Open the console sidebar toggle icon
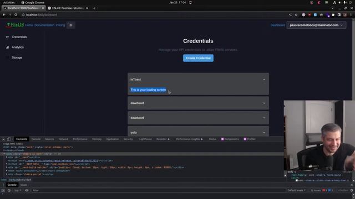 pos(3,190)
